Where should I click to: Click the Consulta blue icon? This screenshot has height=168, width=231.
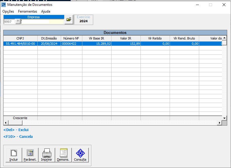click(x=80, y=155)
